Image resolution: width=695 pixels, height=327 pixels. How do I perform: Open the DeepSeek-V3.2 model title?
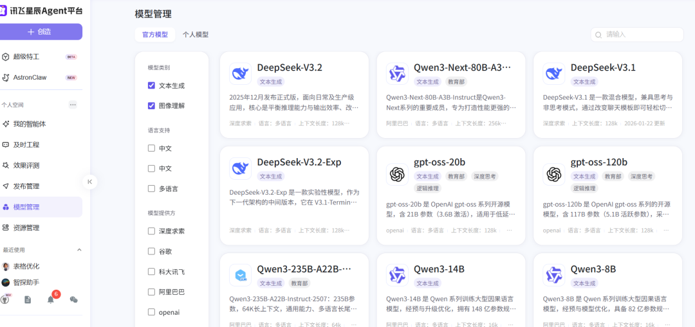click(x=290, y=67)
